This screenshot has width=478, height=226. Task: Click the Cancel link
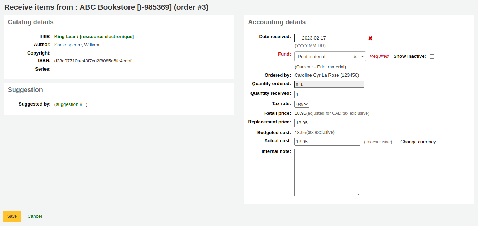(34, 216)
